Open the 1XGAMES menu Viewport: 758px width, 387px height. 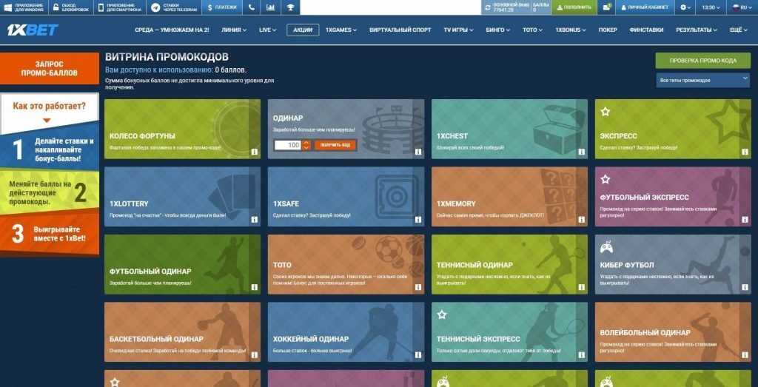click(341, 30)
